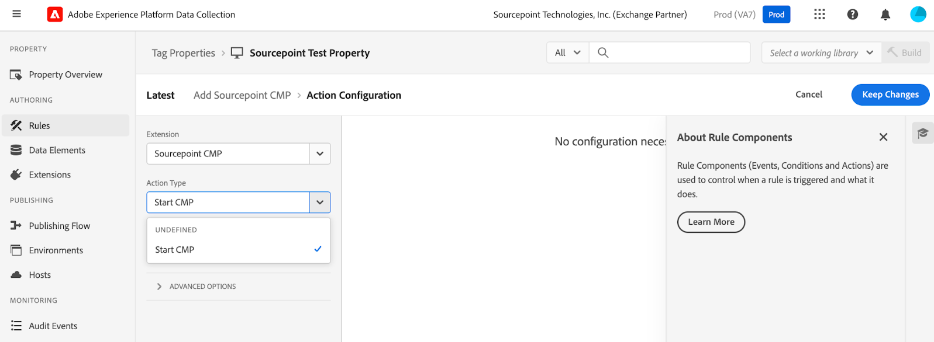Open the apps grid switcher
Viewport: 934px width, 342px height.
tap(819, 15)
